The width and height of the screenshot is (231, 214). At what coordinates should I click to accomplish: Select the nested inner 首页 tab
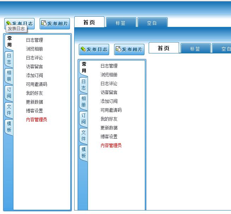(164, 48)
